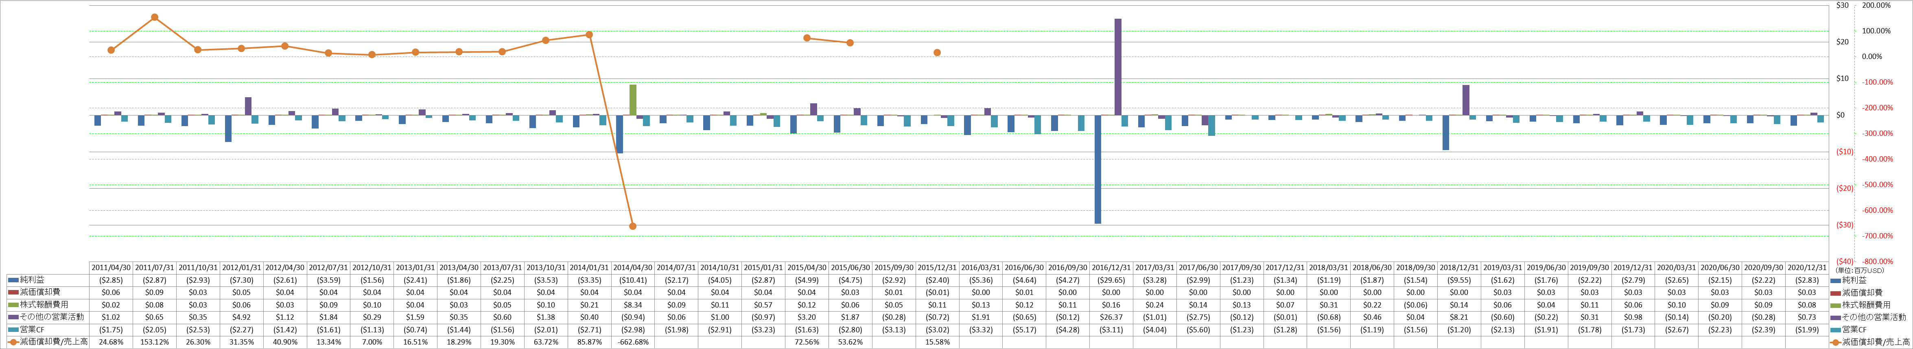The image size is (1913, 349).
Task: Select the 153.12% ratio cell
Action: [x=155, y=342]
